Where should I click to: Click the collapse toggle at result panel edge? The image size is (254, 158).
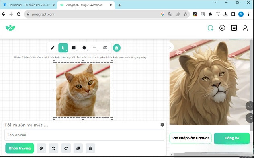coord(170,47)
